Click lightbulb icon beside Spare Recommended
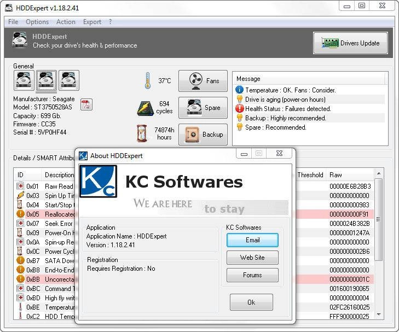 [239, 127]
